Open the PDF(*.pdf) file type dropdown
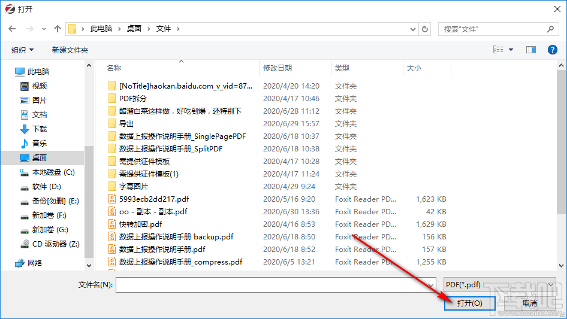This screenshot has height=319, width=567. tap(500, 285)
